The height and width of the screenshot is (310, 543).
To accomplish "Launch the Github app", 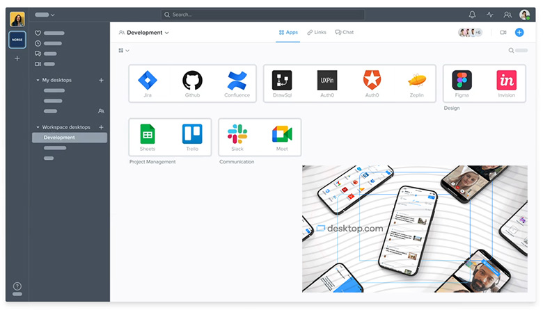I will coord(192,80).
